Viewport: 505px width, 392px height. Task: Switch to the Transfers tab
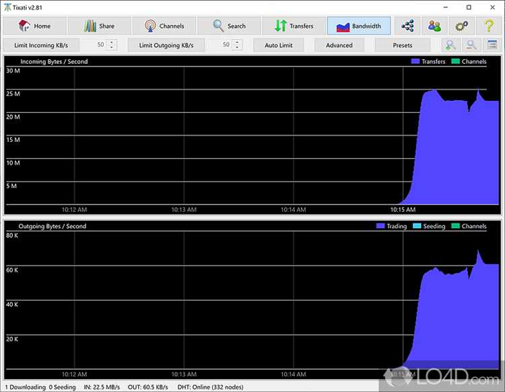tap(294, 26)
